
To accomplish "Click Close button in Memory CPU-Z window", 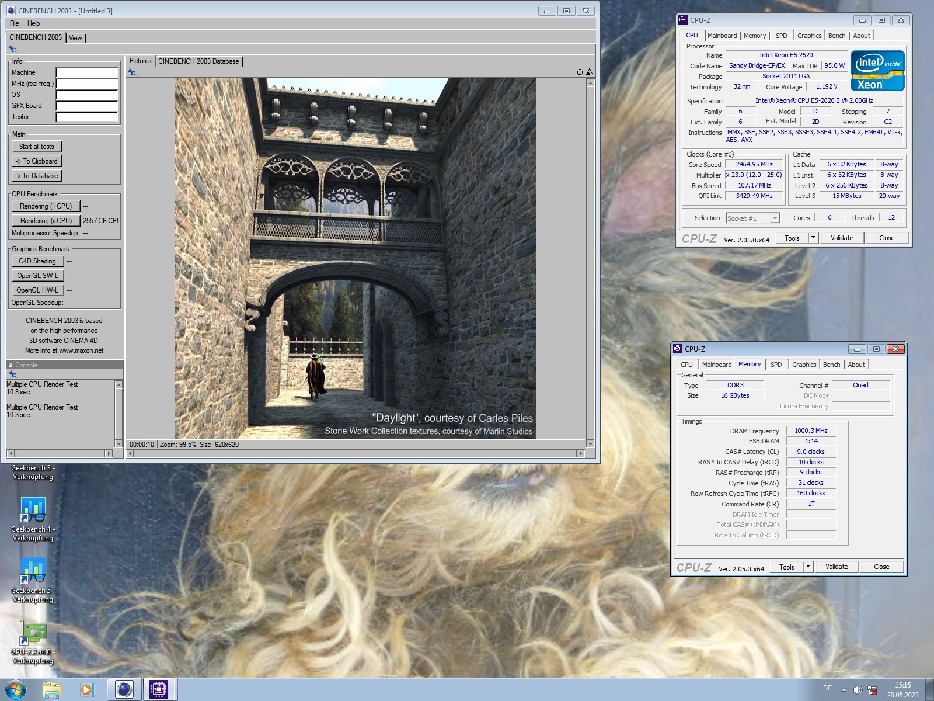I will 881,567.
